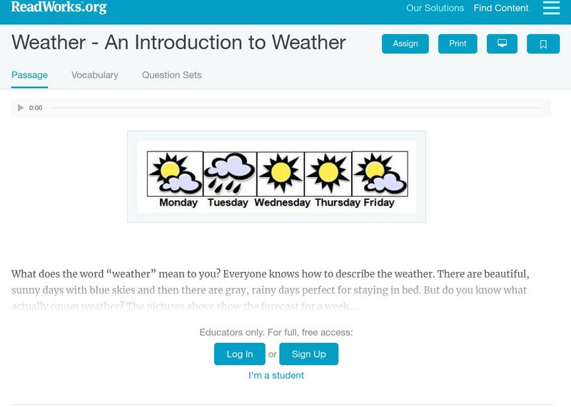Open Our Solutions in the header
This screenshot has width=571, height=407.
435,9
